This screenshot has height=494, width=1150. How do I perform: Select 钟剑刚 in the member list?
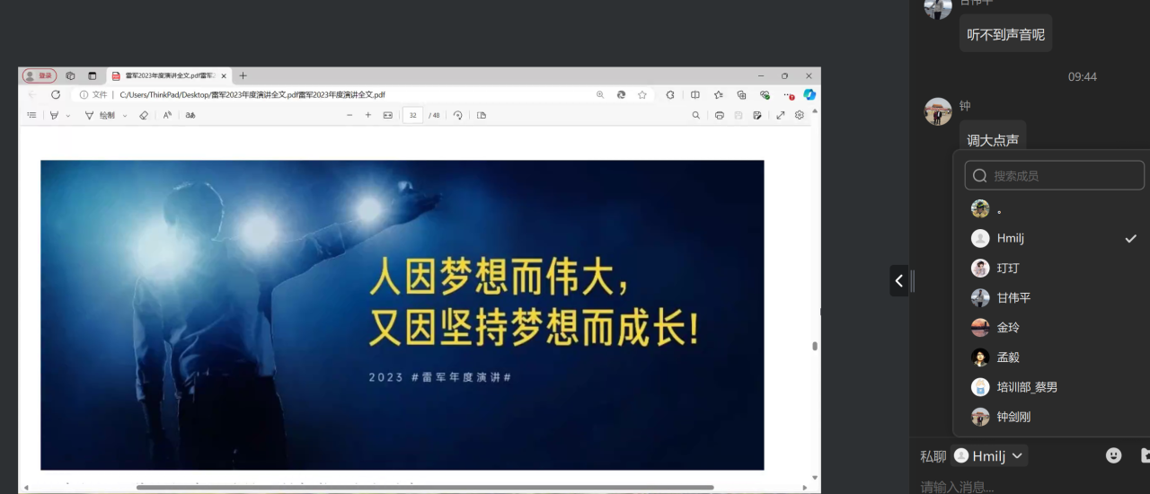(1053, 417)
